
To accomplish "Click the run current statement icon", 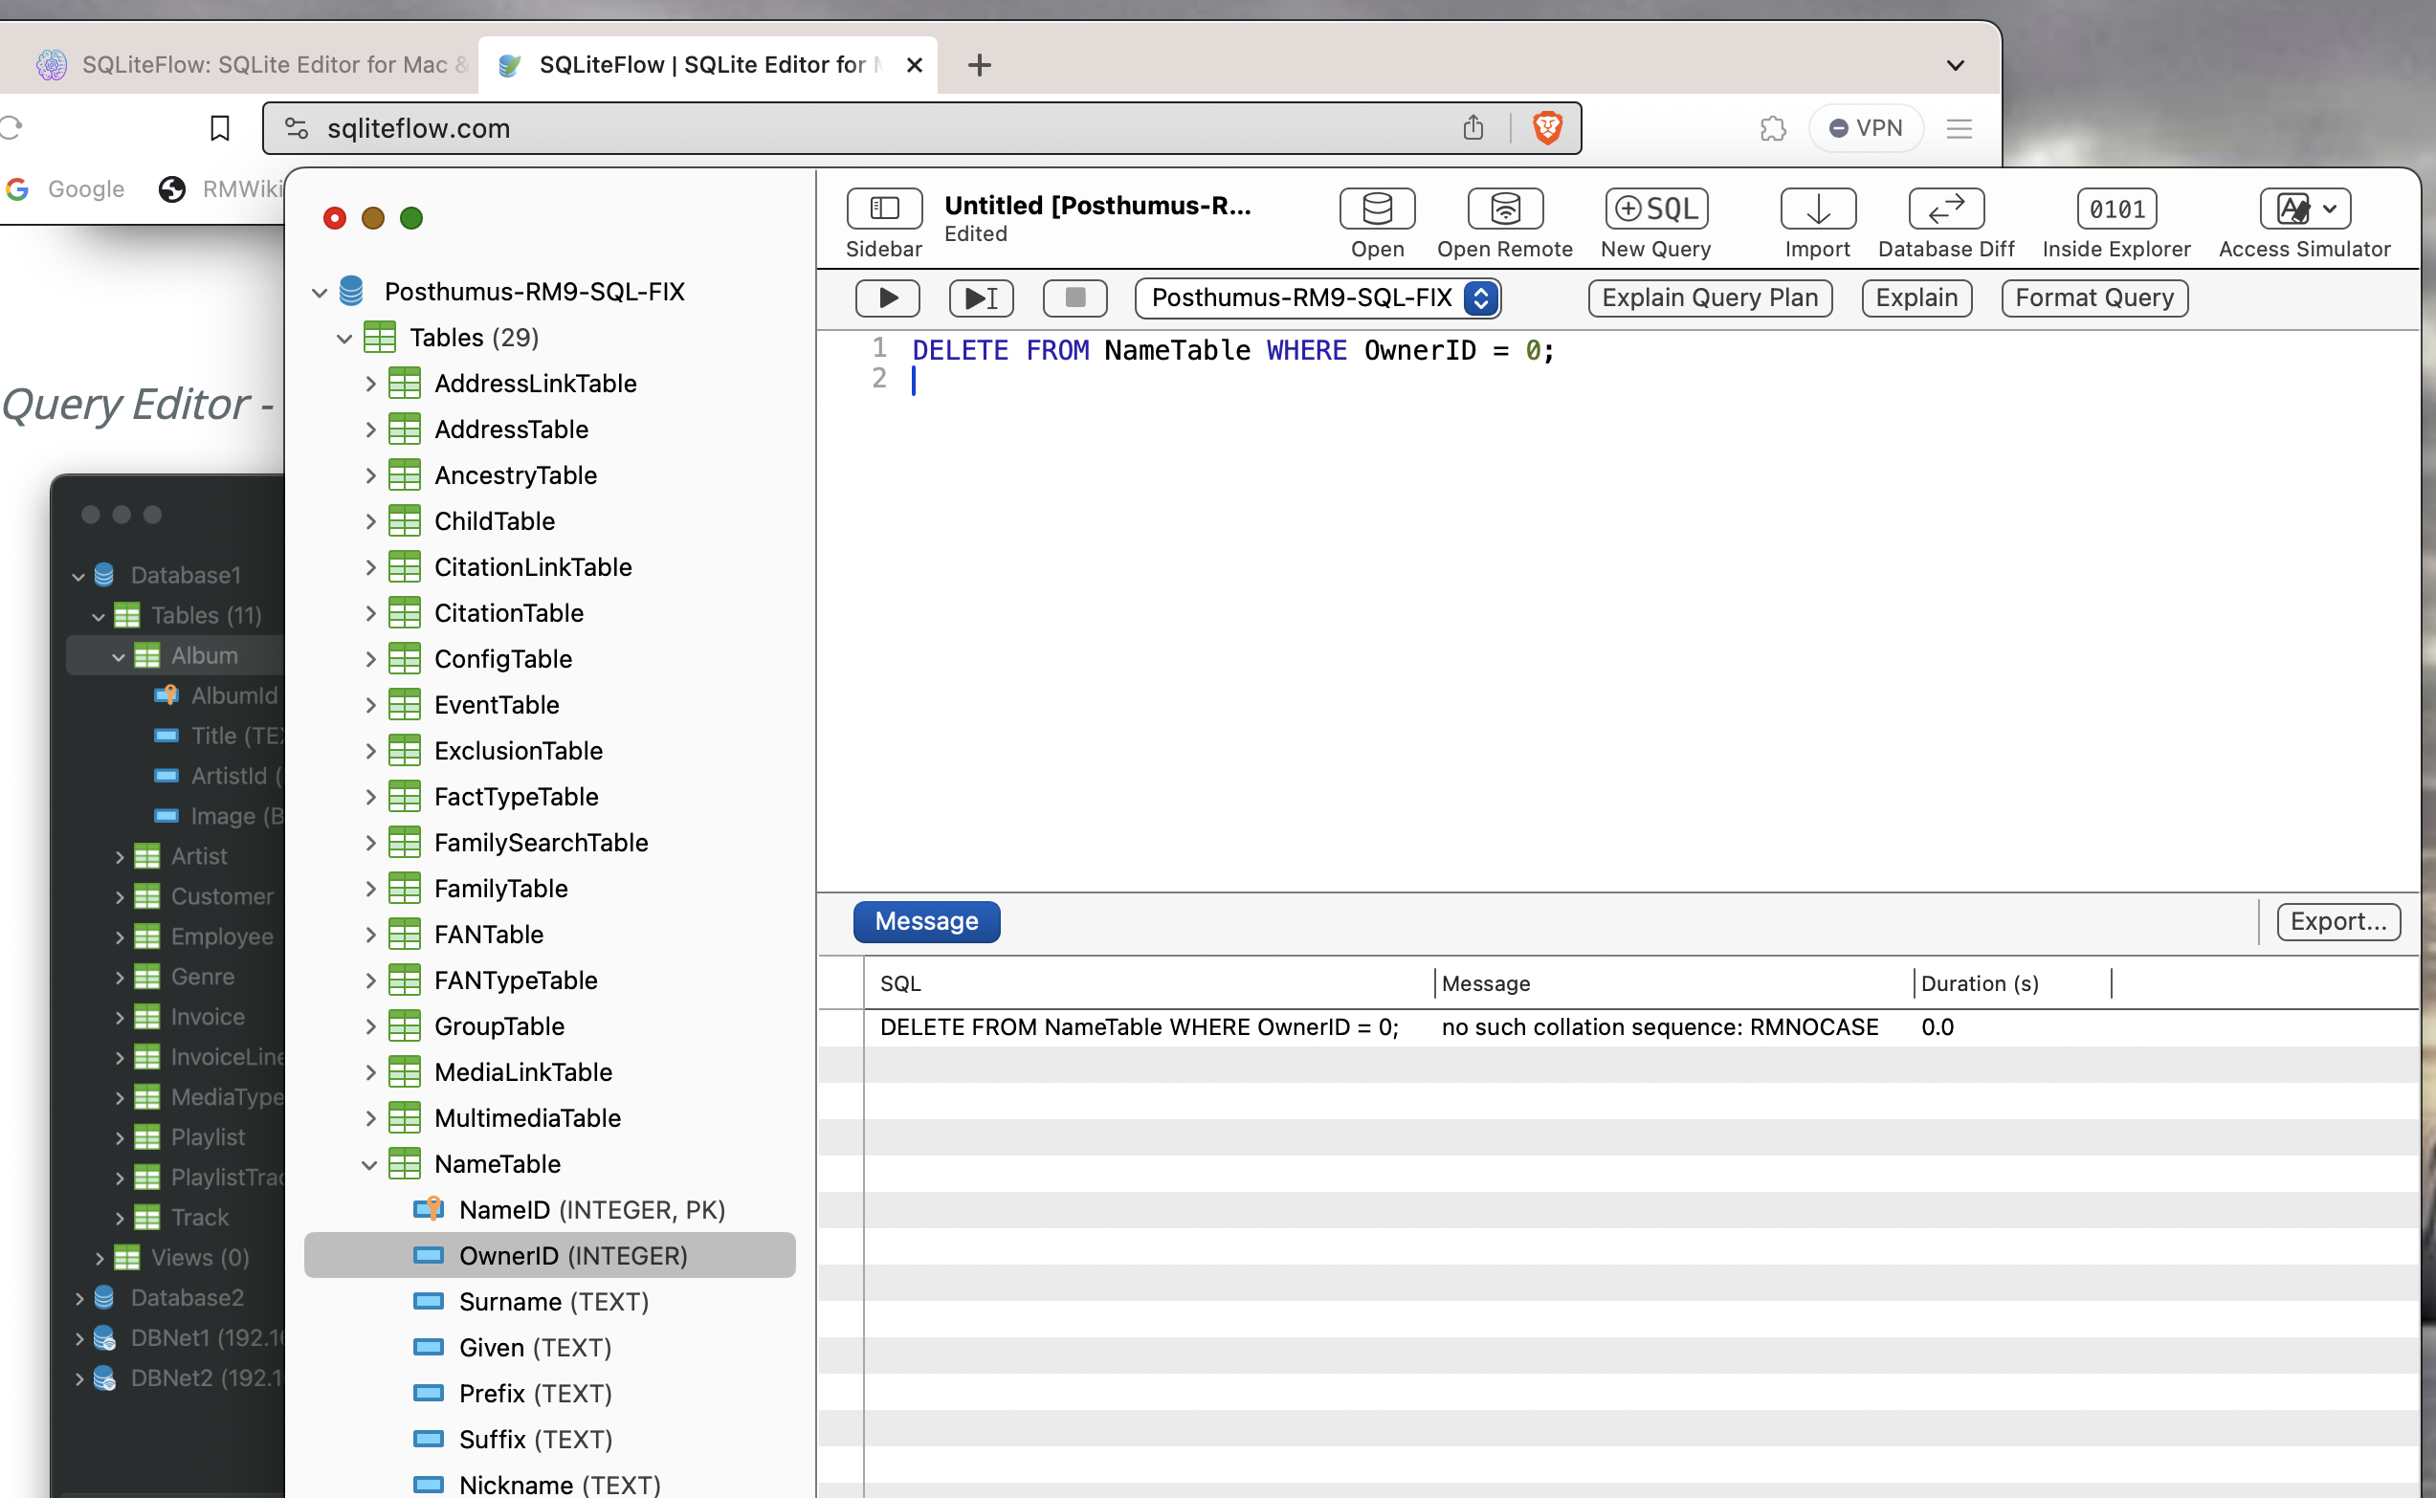I will pyautogui.click(x=980, y=298).
